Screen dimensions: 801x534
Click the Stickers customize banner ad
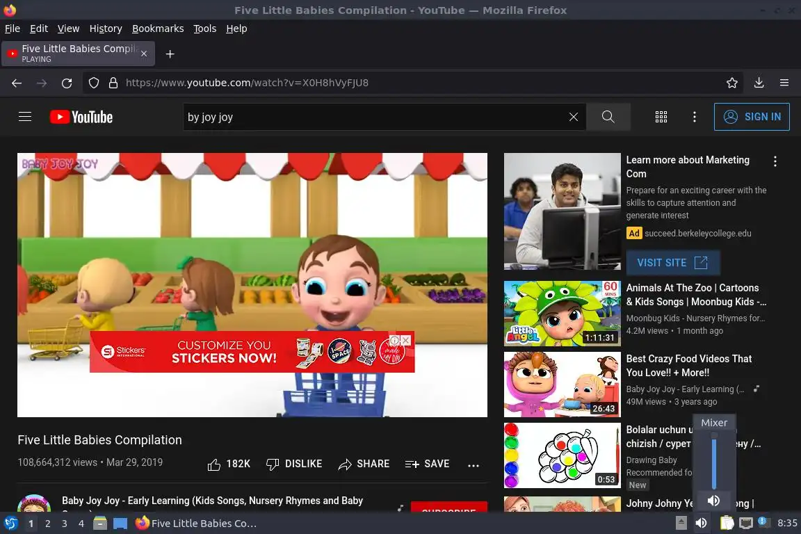(x=252, y=352)
